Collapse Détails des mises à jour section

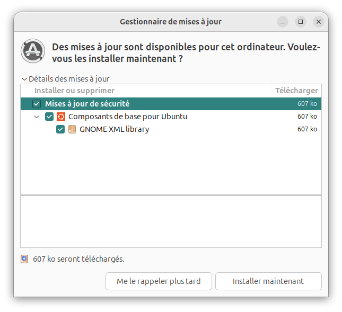click(24, 79)
